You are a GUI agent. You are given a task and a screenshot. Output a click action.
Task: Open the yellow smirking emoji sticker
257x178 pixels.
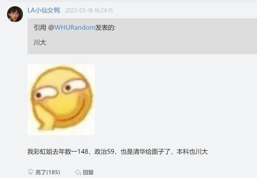pos(61,99)
